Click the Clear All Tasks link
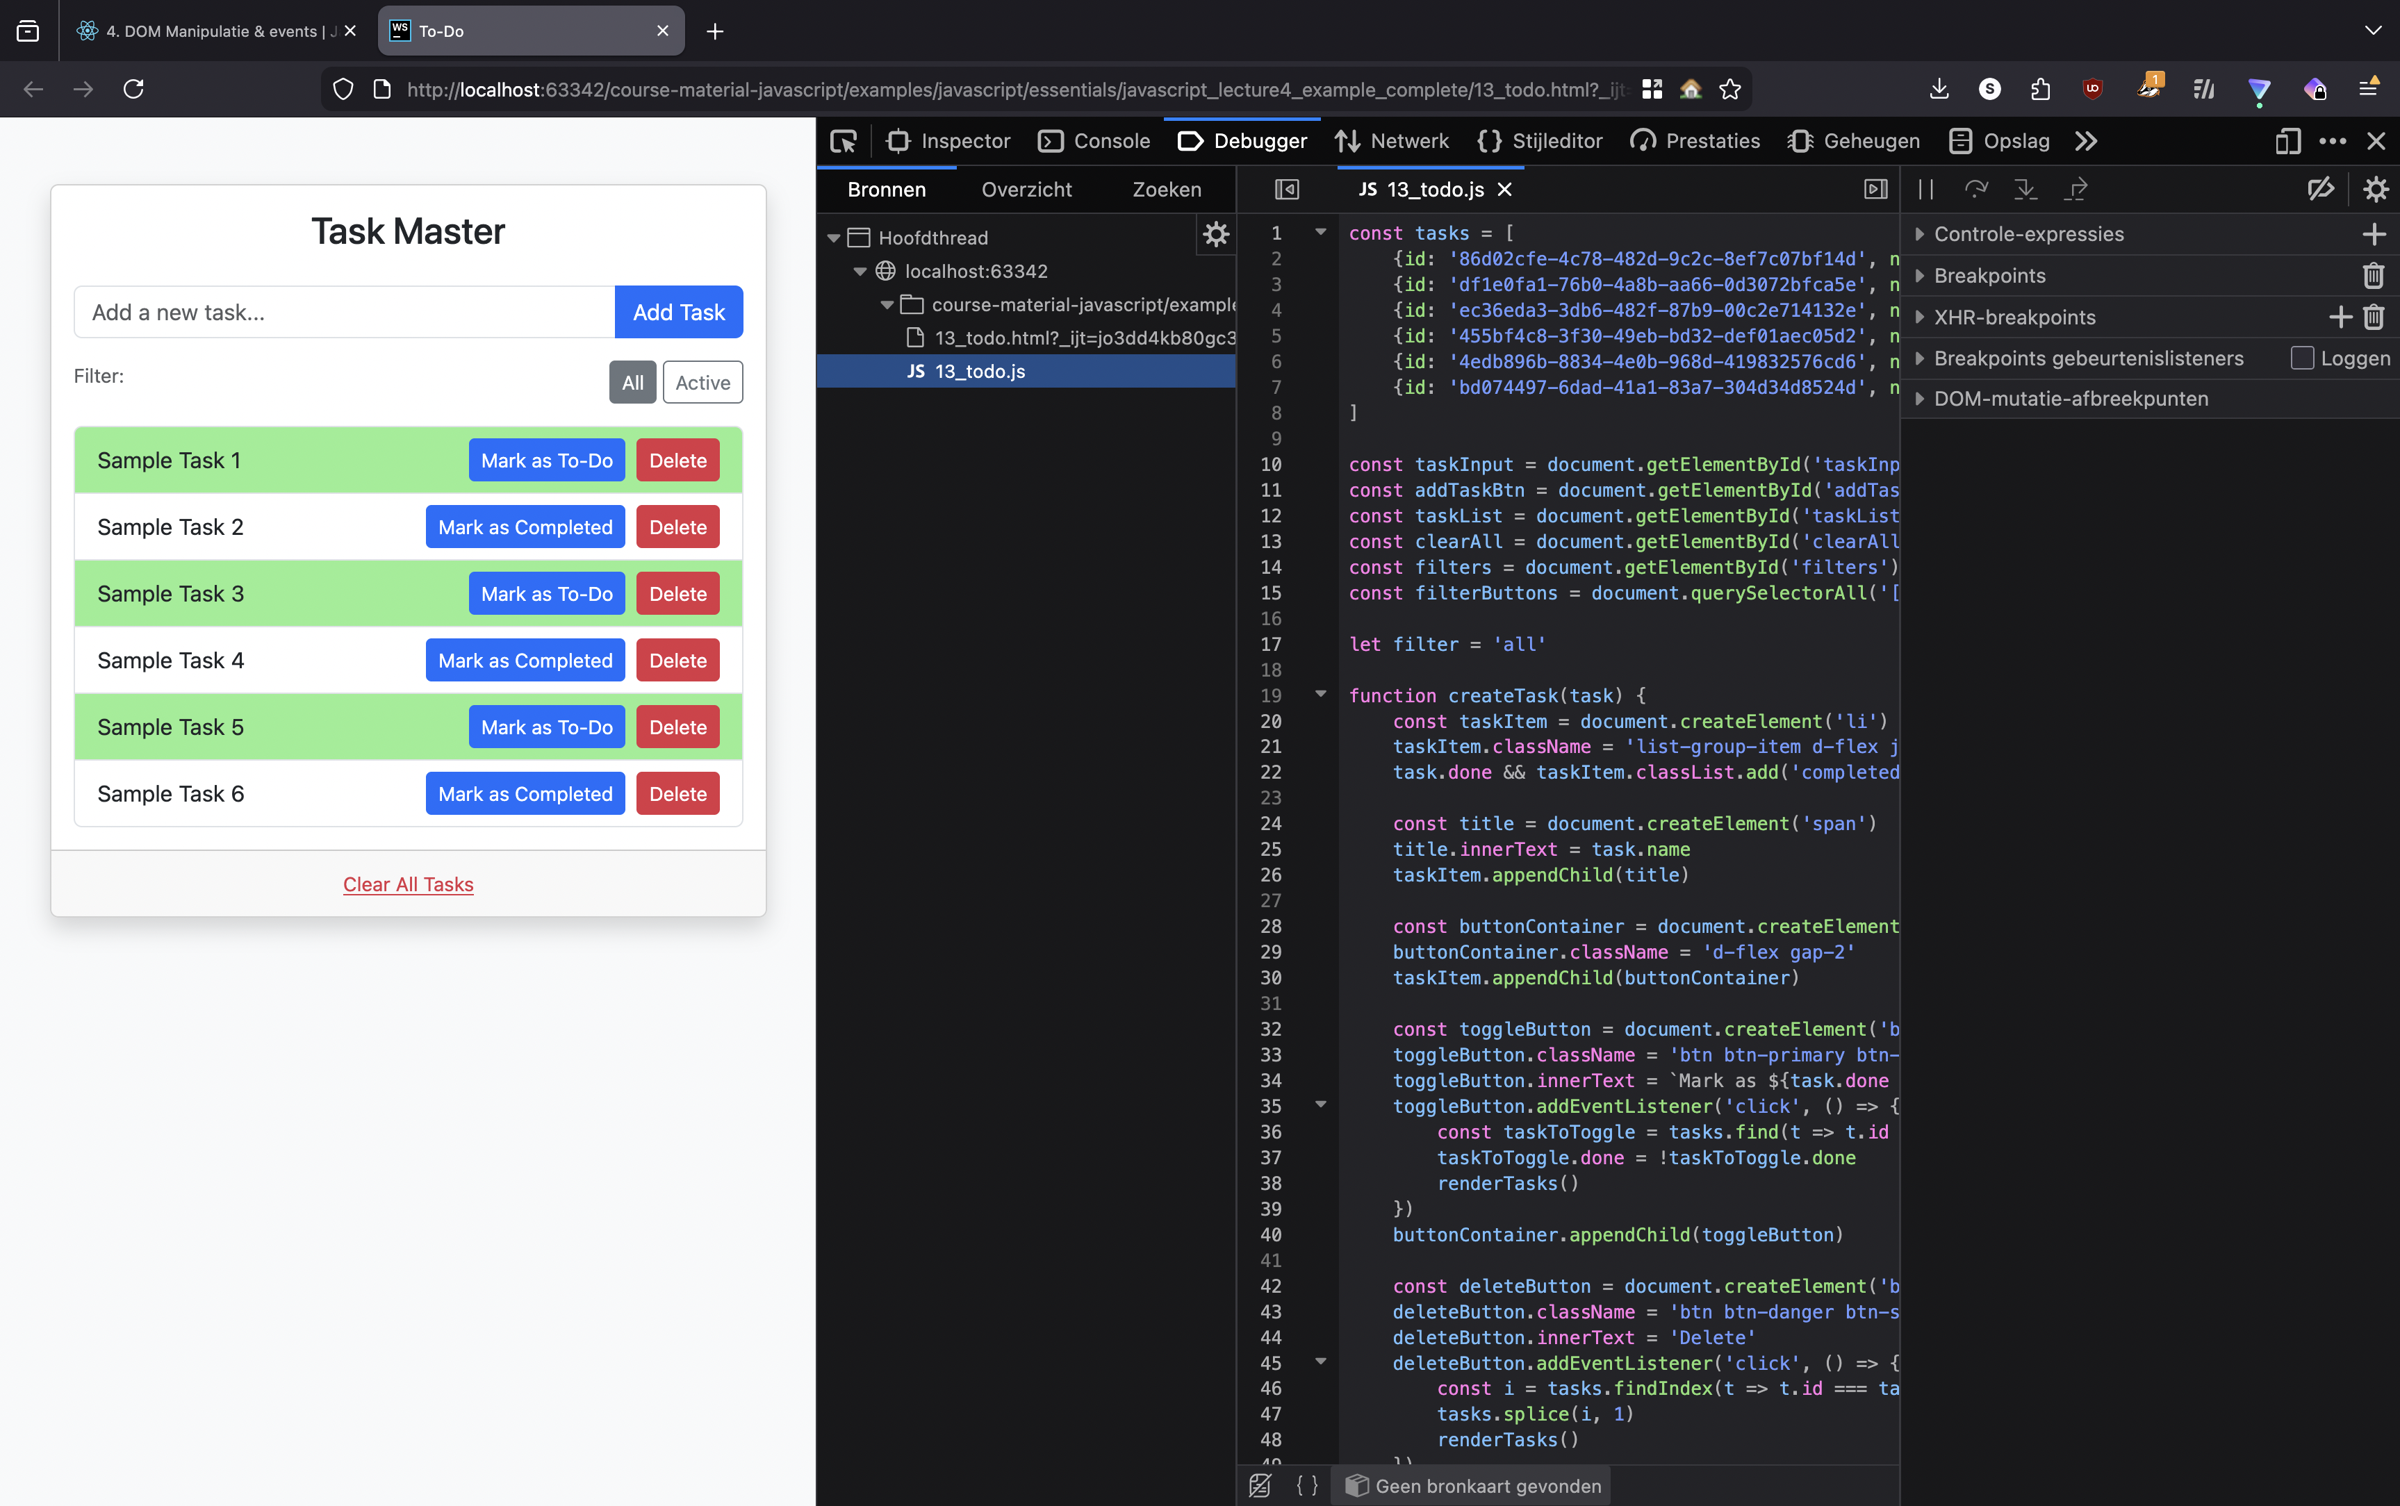This screenshot has height=1506, width=2400. point(407,884)
